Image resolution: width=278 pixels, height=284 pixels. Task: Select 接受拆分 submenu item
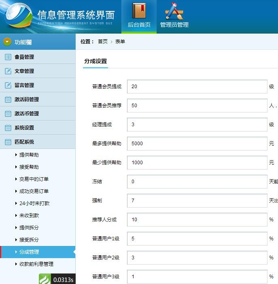click(x=29, y=239)
